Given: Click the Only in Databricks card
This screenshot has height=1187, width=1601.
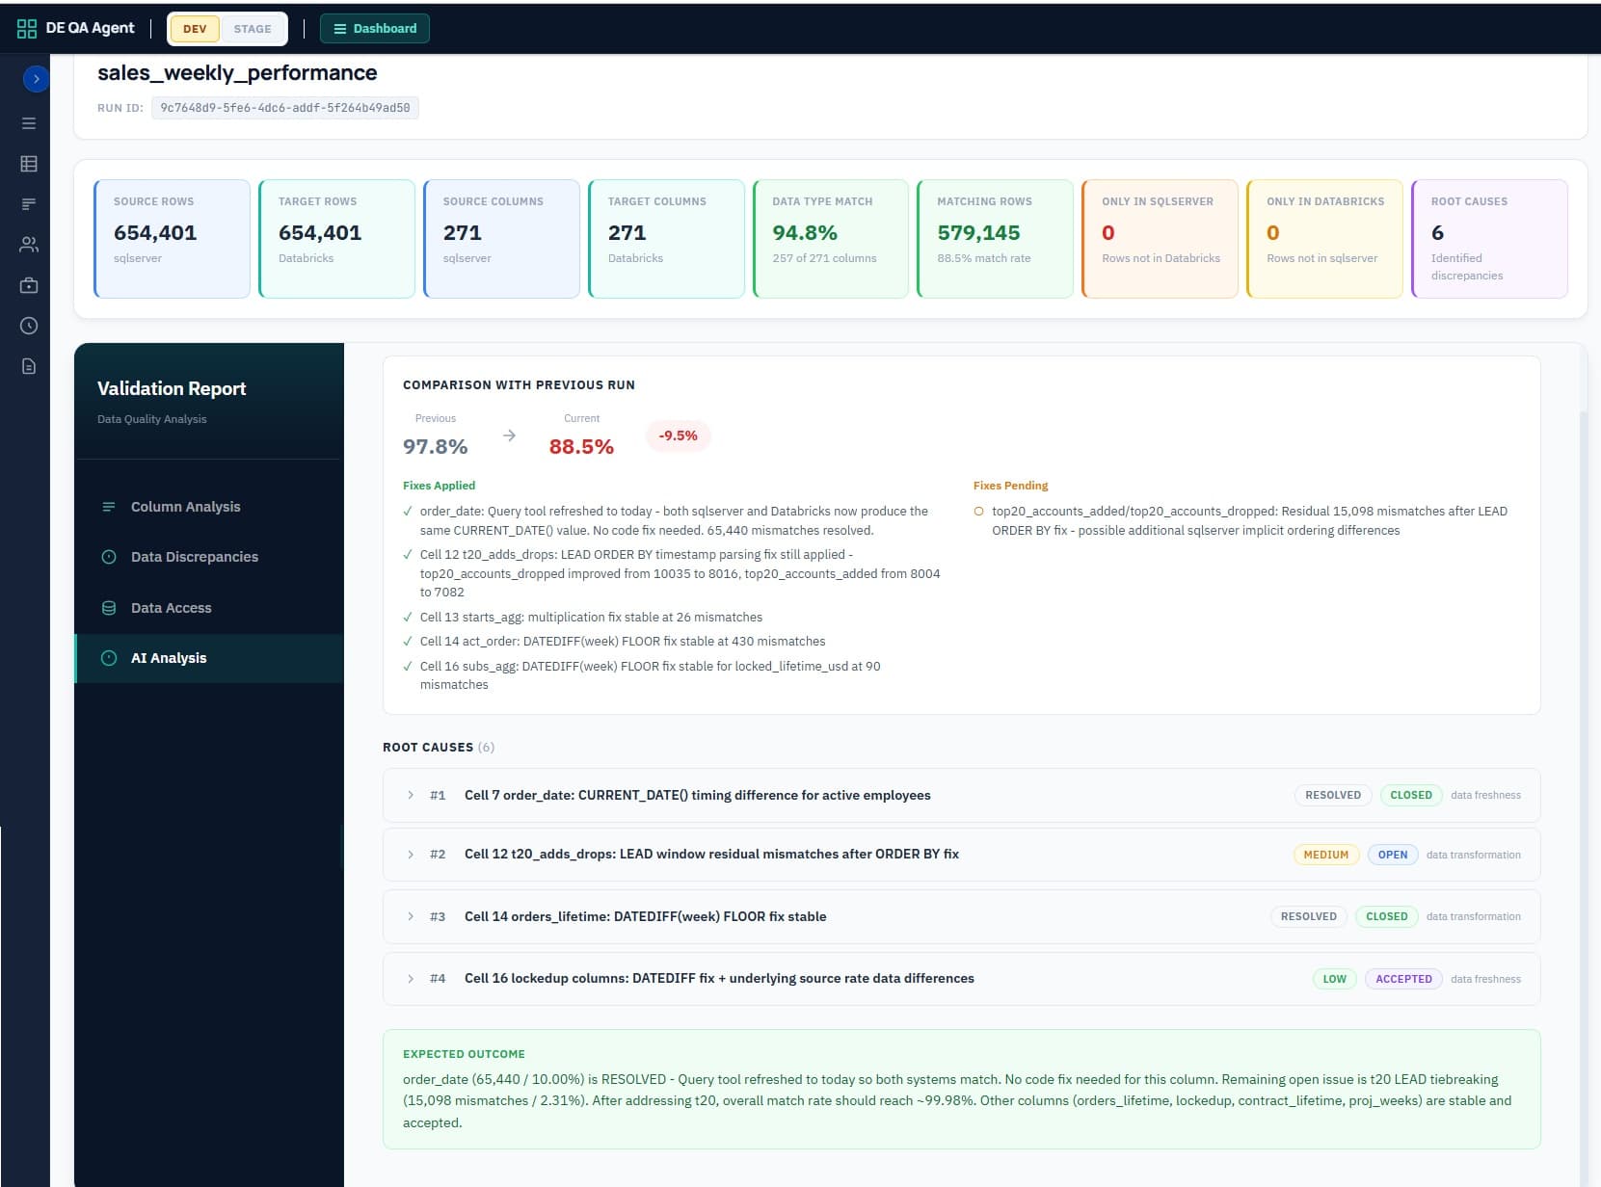Looking at the screenshot, I should click(1324, 239).
